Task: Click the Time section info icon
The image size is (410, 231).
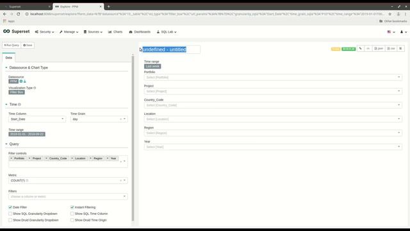Action: 19,104
